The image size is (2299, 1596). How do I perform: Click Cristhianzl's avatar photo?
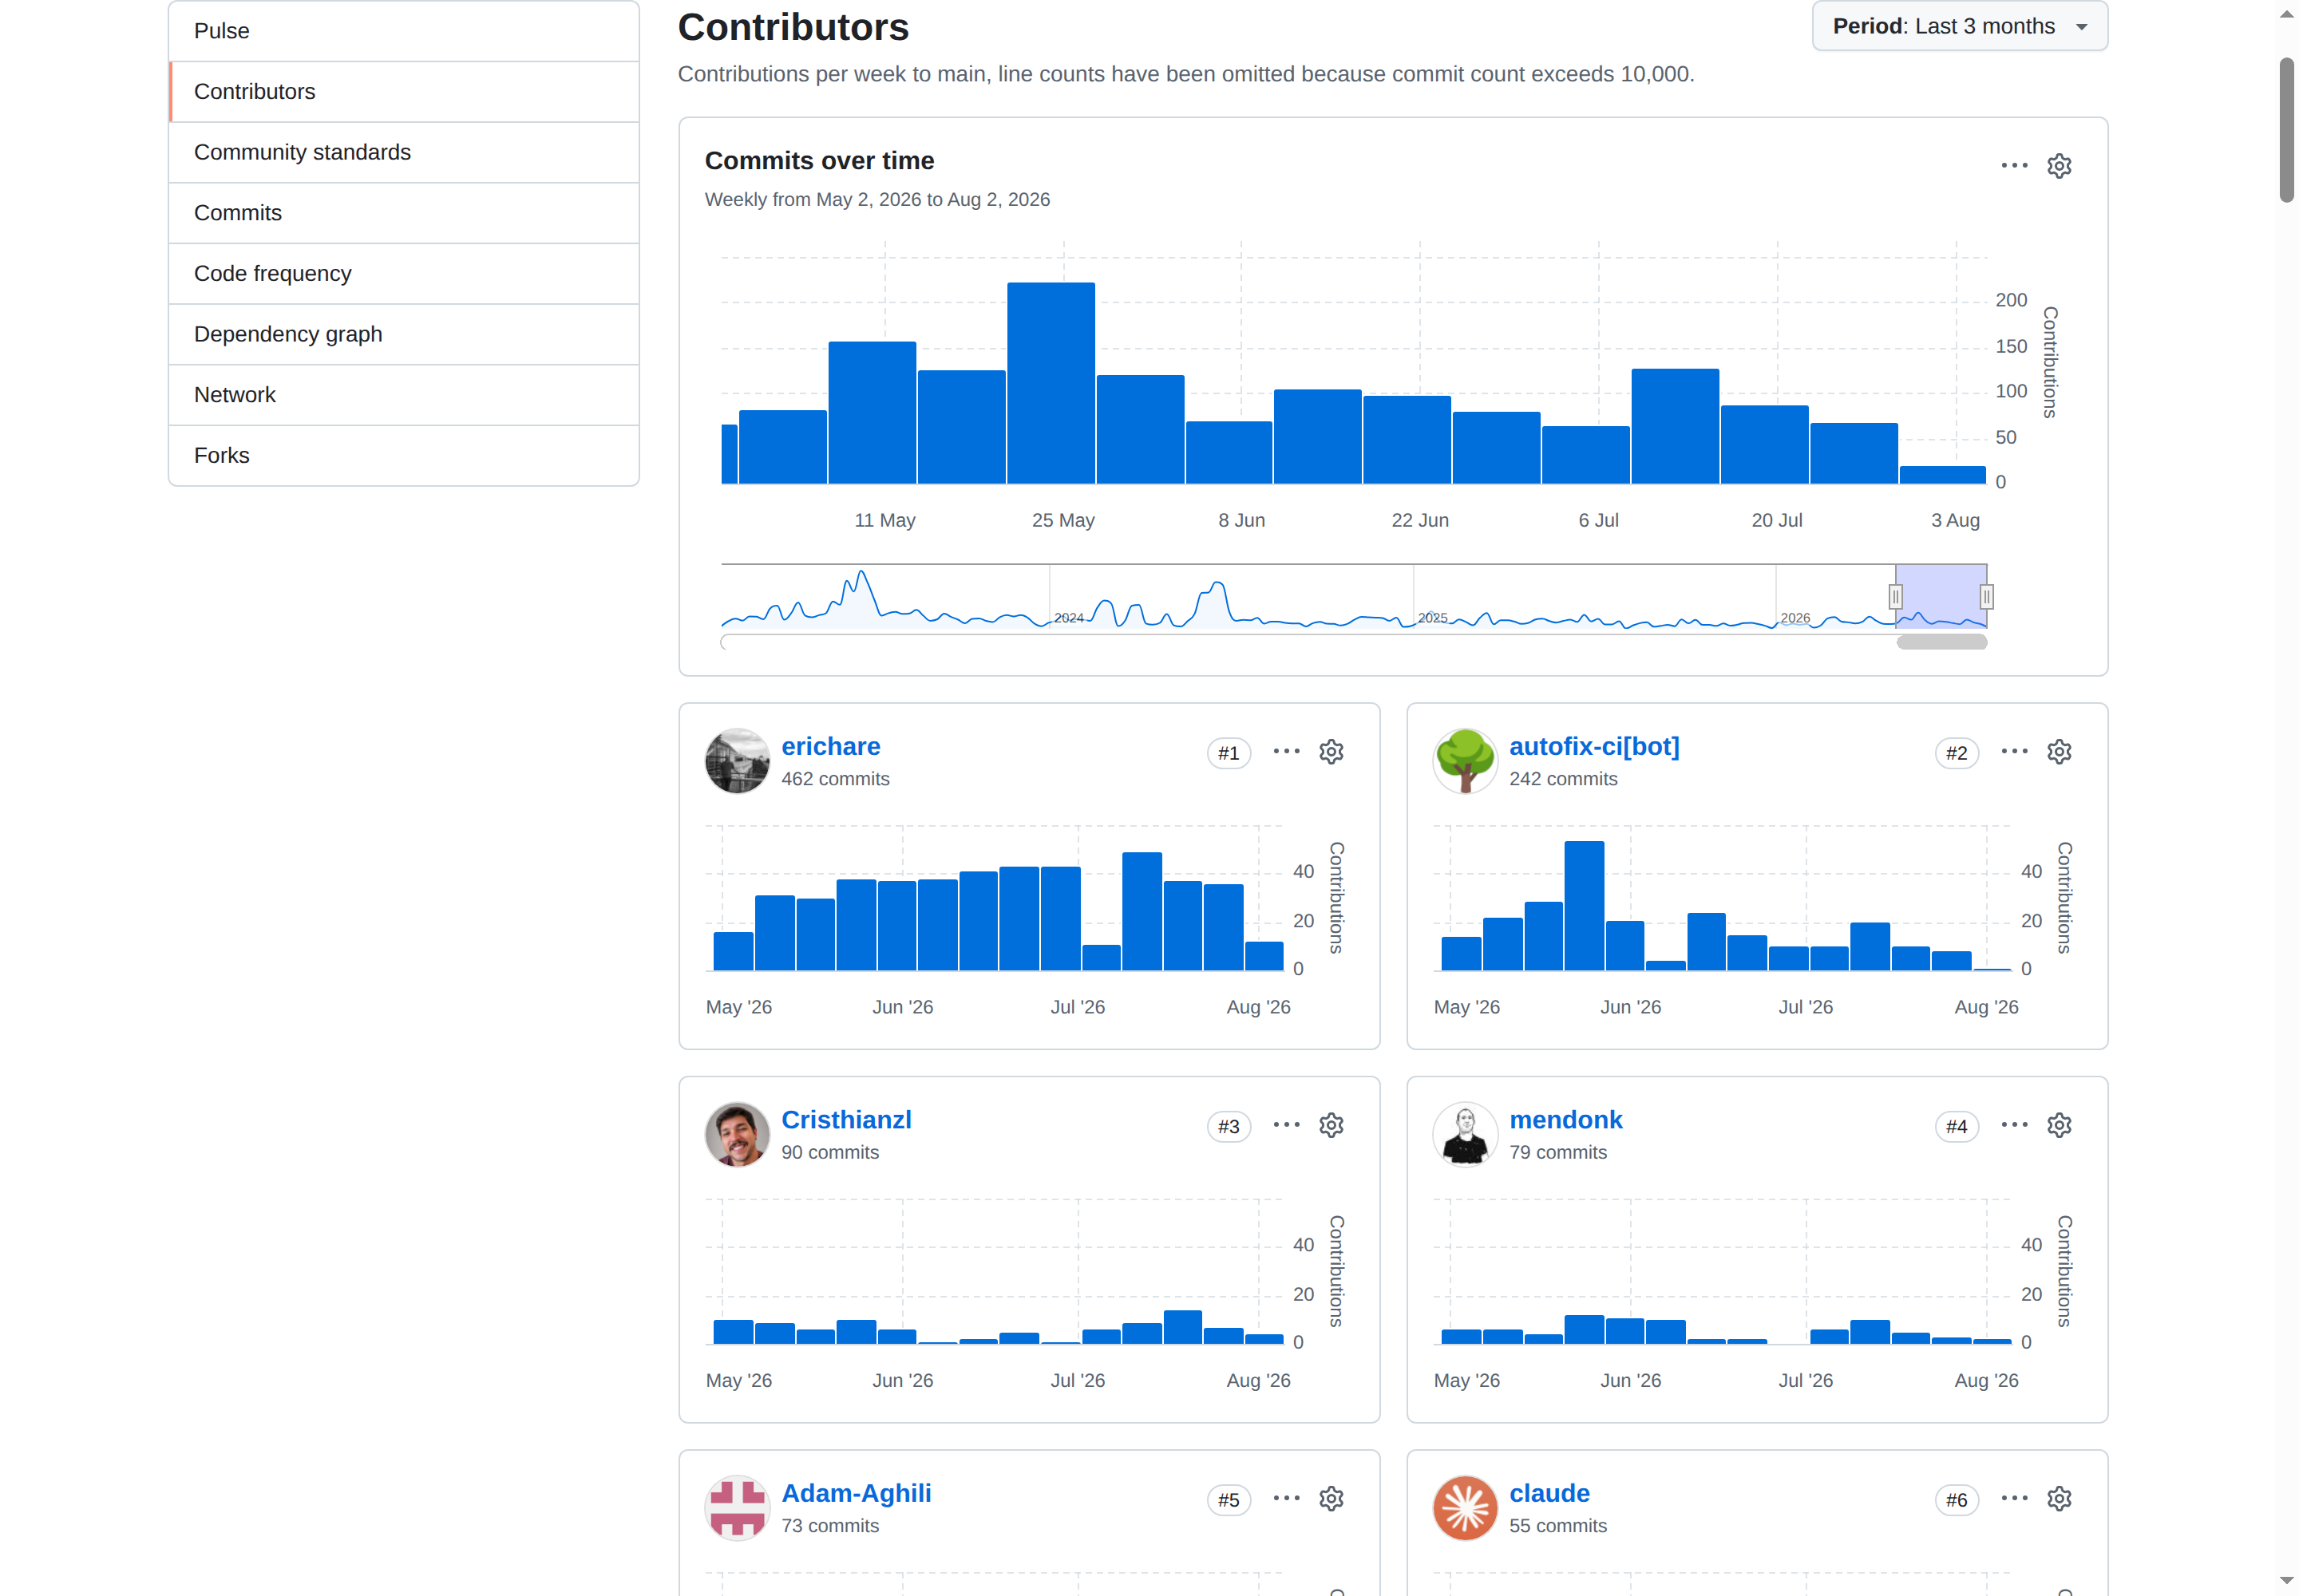pyautogui.click(x=738, y=1135)
